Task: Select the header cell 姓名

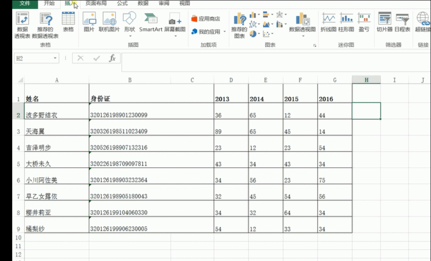Action: point(57,94)
